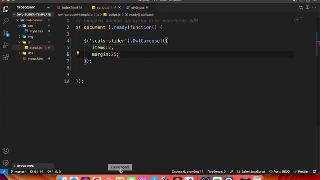Screen dimensions: 320x180
Task: Click the compare changes icon in editor toolbar
Action: click(x=301, y=8)
